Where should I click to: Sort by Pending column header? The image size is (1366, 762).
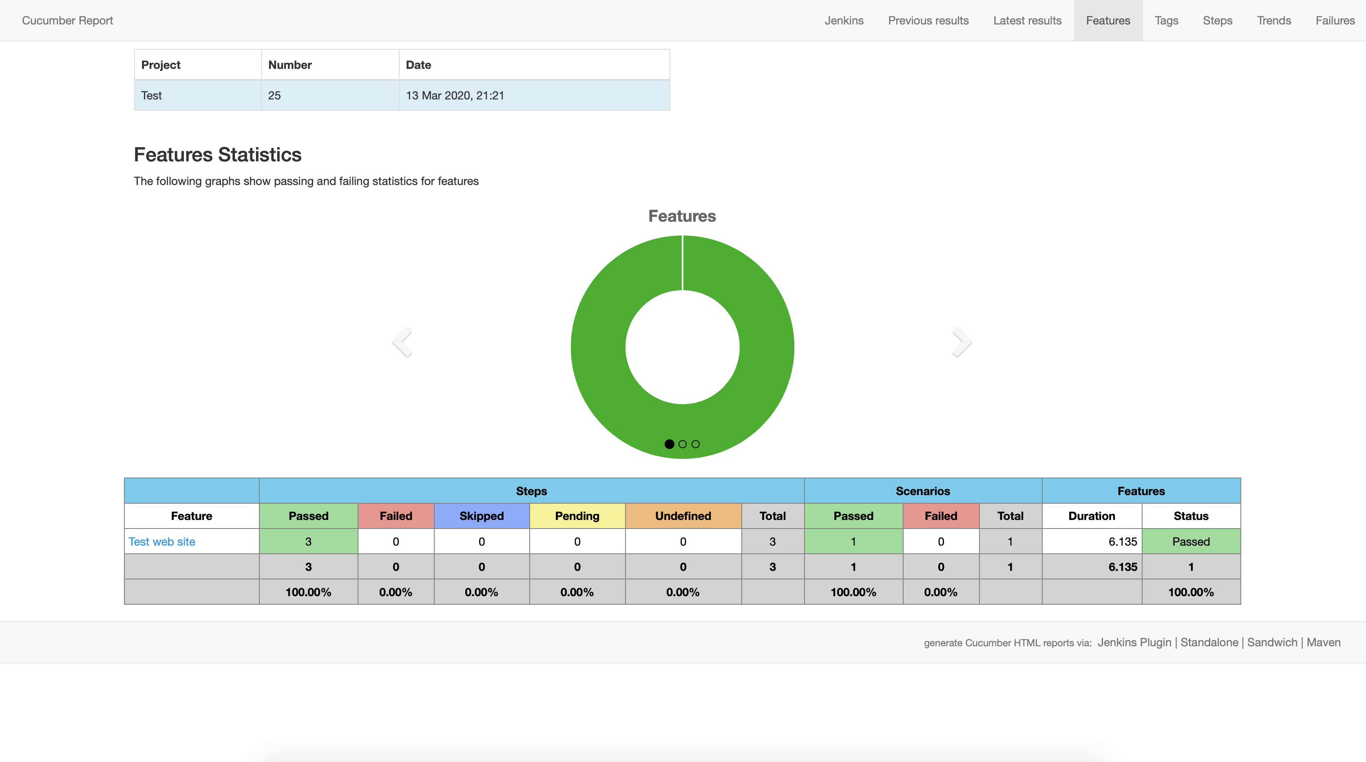click(577, 516)
